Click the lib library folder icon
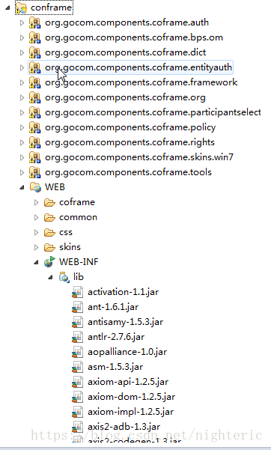Image resolution: width=271 pixels, height=450 pixels. pyautogui.click(x=64, y=277)
